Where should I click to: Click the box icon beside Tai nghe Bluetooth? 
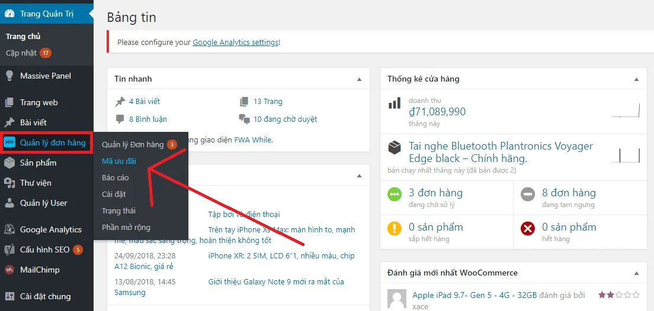(394, 148)
